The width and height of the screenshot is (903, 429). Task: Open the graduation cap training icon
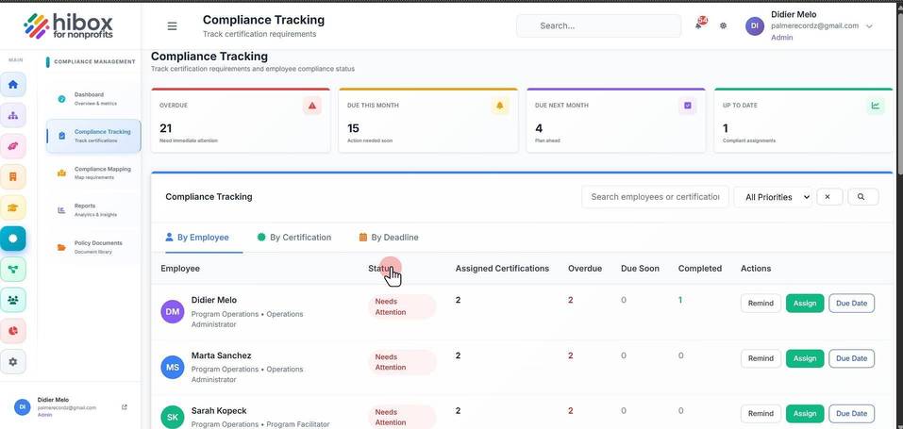click(x=12, y=207)
